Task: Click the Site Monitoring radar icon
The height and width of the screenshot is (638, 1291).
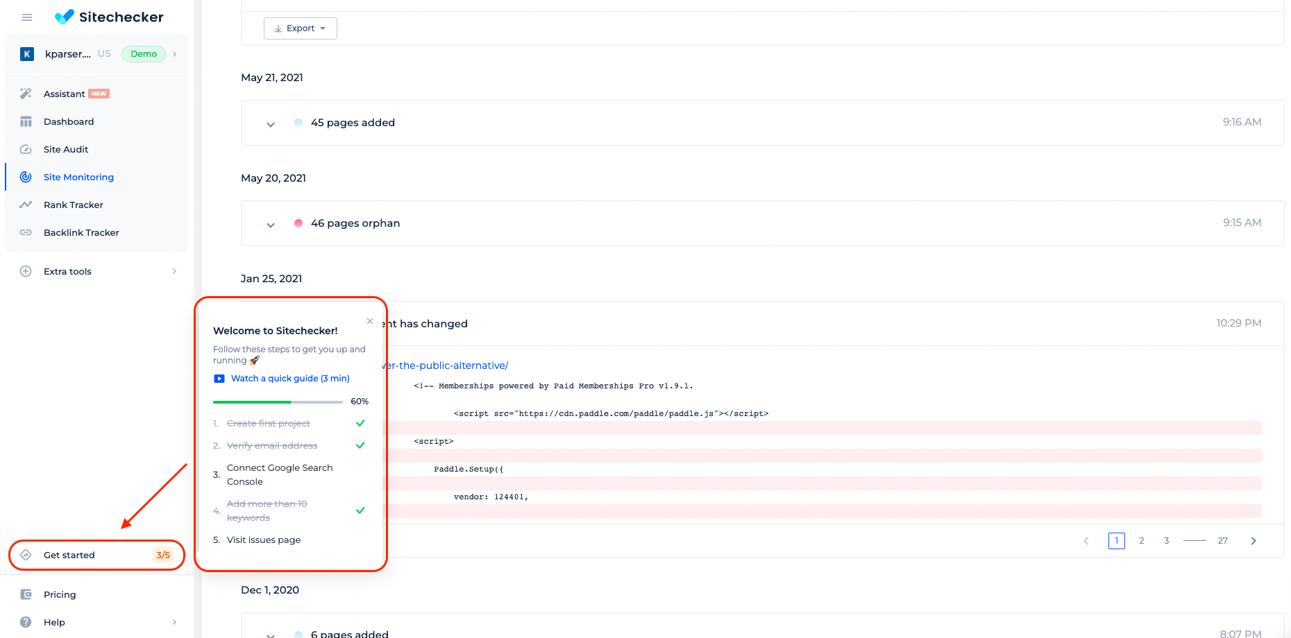Action: point(26,177)
